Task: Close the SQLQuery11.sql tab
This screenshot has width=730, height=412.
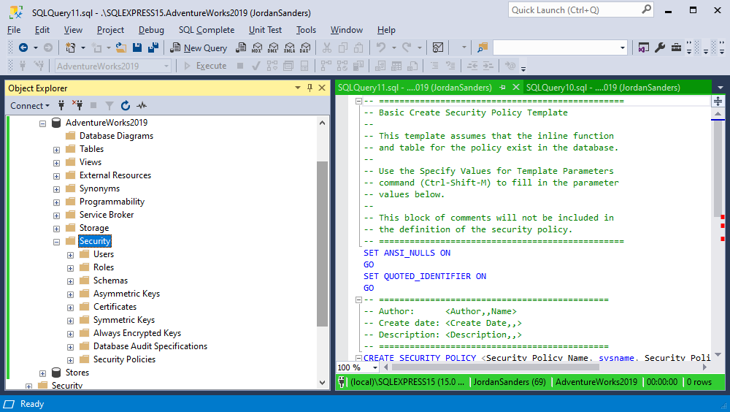Action: (x=515, y=87)
